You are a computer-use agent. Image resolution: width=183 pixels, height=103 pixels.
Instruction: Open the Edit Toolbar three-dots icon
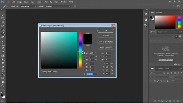point(3,89)
